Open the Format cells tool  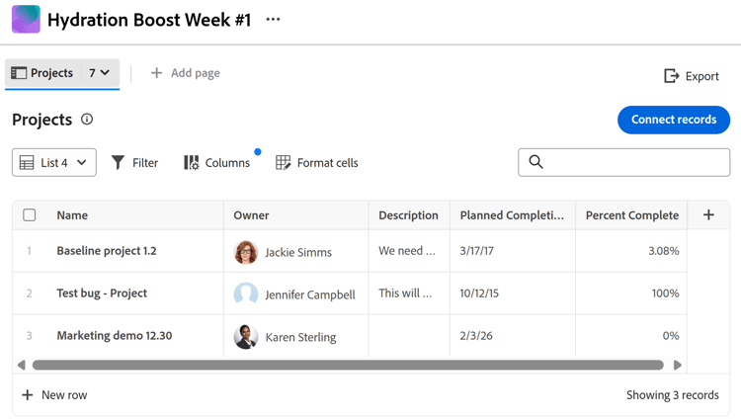pos(316,162)
